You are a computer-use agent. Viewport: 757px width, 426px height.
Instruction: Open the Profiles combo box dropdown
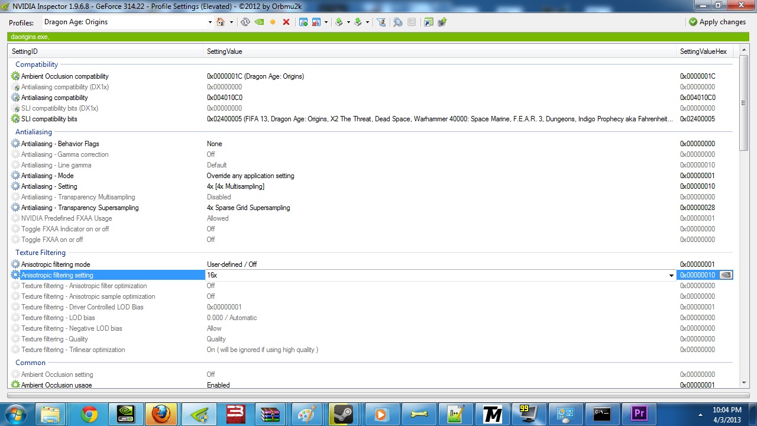point(210,22)
